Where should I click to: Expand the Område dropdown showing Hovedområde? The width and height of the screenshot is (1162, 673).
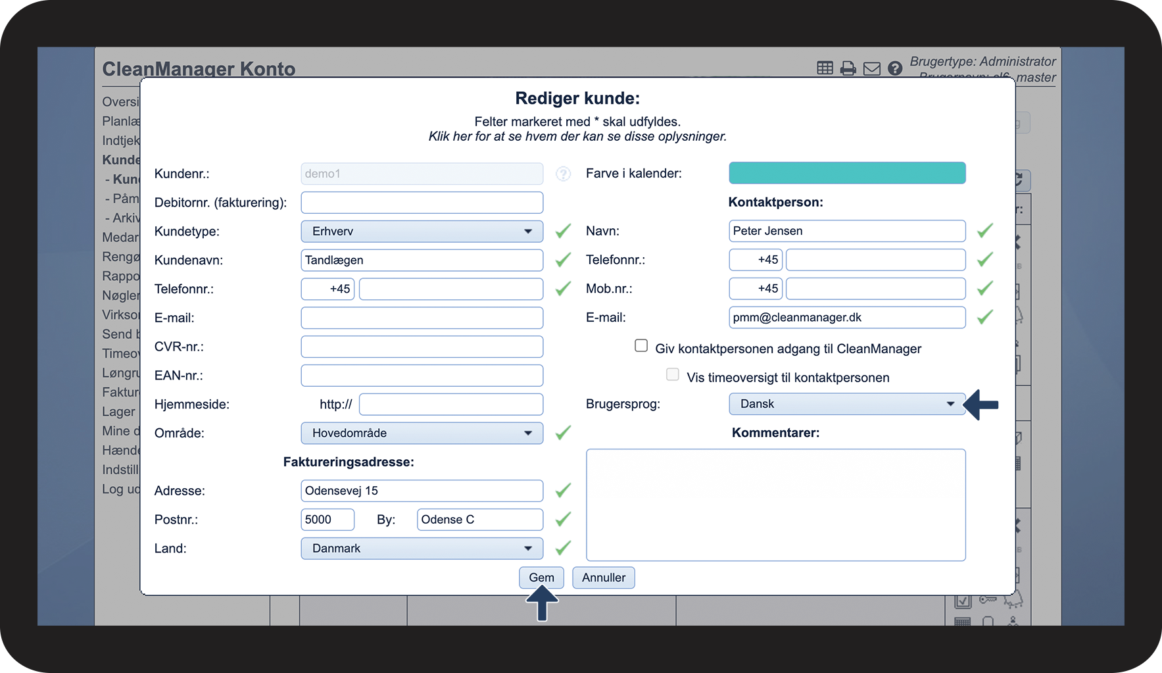pyautogui.click(x=422, y=434)
